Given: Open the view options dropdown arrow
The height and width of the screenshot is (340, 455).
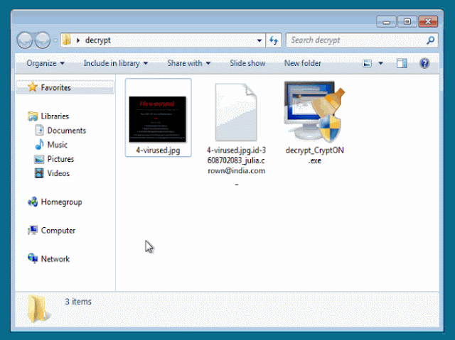Looking at the screenshot, I should 380,63.
